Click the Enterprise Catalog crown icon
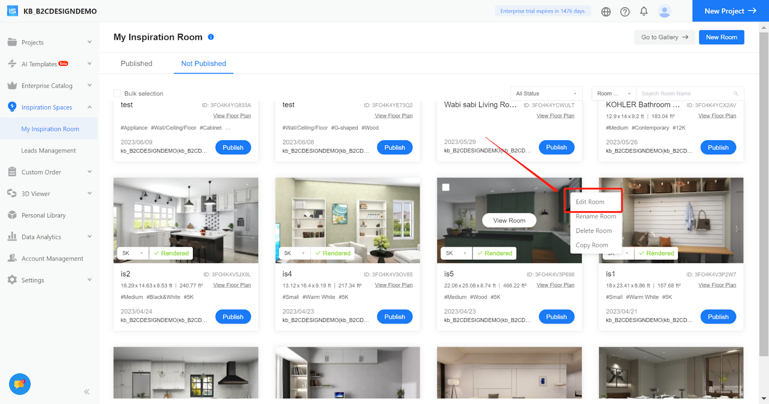Screen dimensions: 769x404 click(12, 86)
